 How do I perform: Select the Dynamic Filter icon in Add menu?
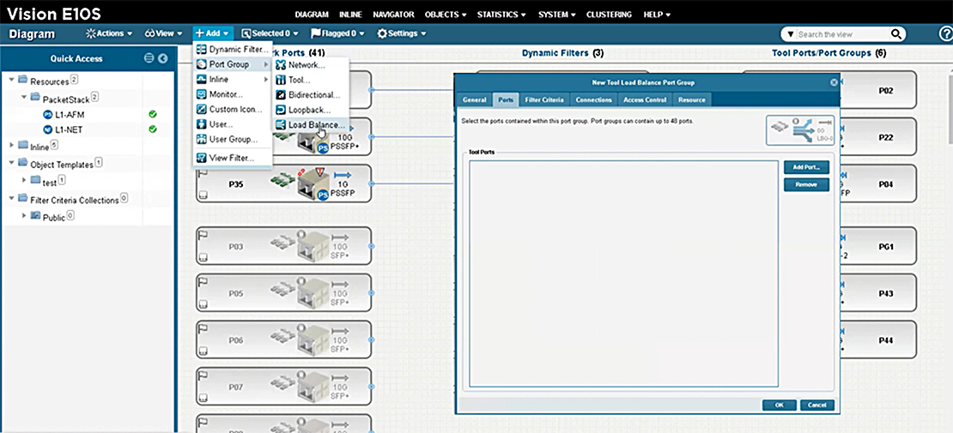click(x=201, y=50)
